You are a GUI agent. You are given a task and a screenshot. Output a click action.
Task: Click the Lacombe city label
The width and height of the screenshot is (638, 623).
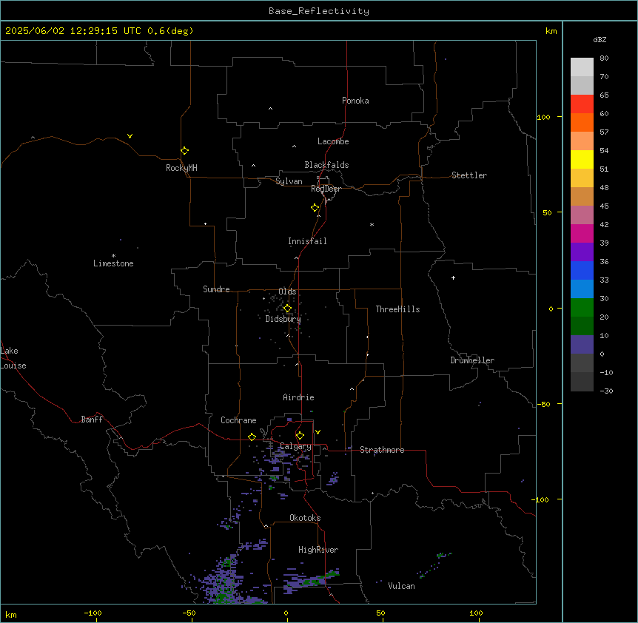pyautogui.click(x=333, y=141)
